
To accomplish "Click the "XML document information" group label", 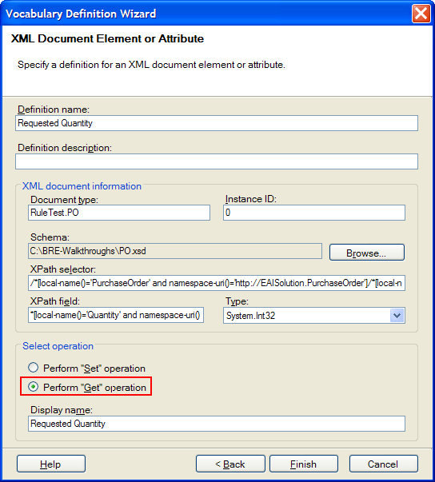I will tap(82, 186).
